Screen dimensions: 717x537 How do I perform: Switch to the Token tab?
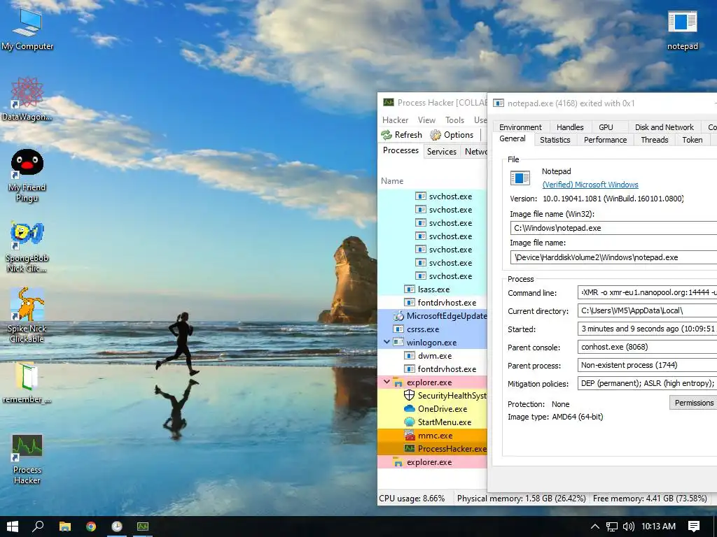(x=692, y=140)
